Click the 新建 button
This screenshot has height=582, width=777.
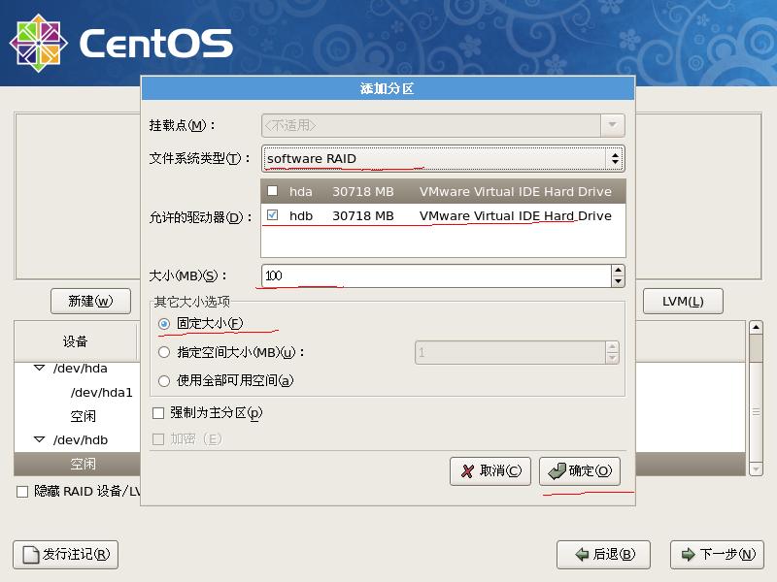point(90,301)
